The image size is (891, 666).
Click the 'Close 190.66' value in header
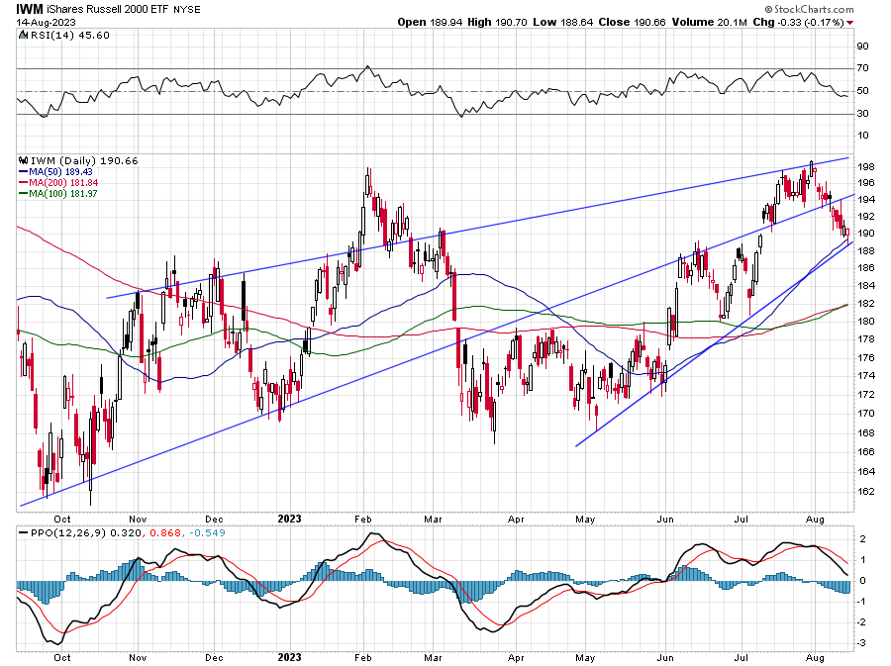[x=632, y=22]
